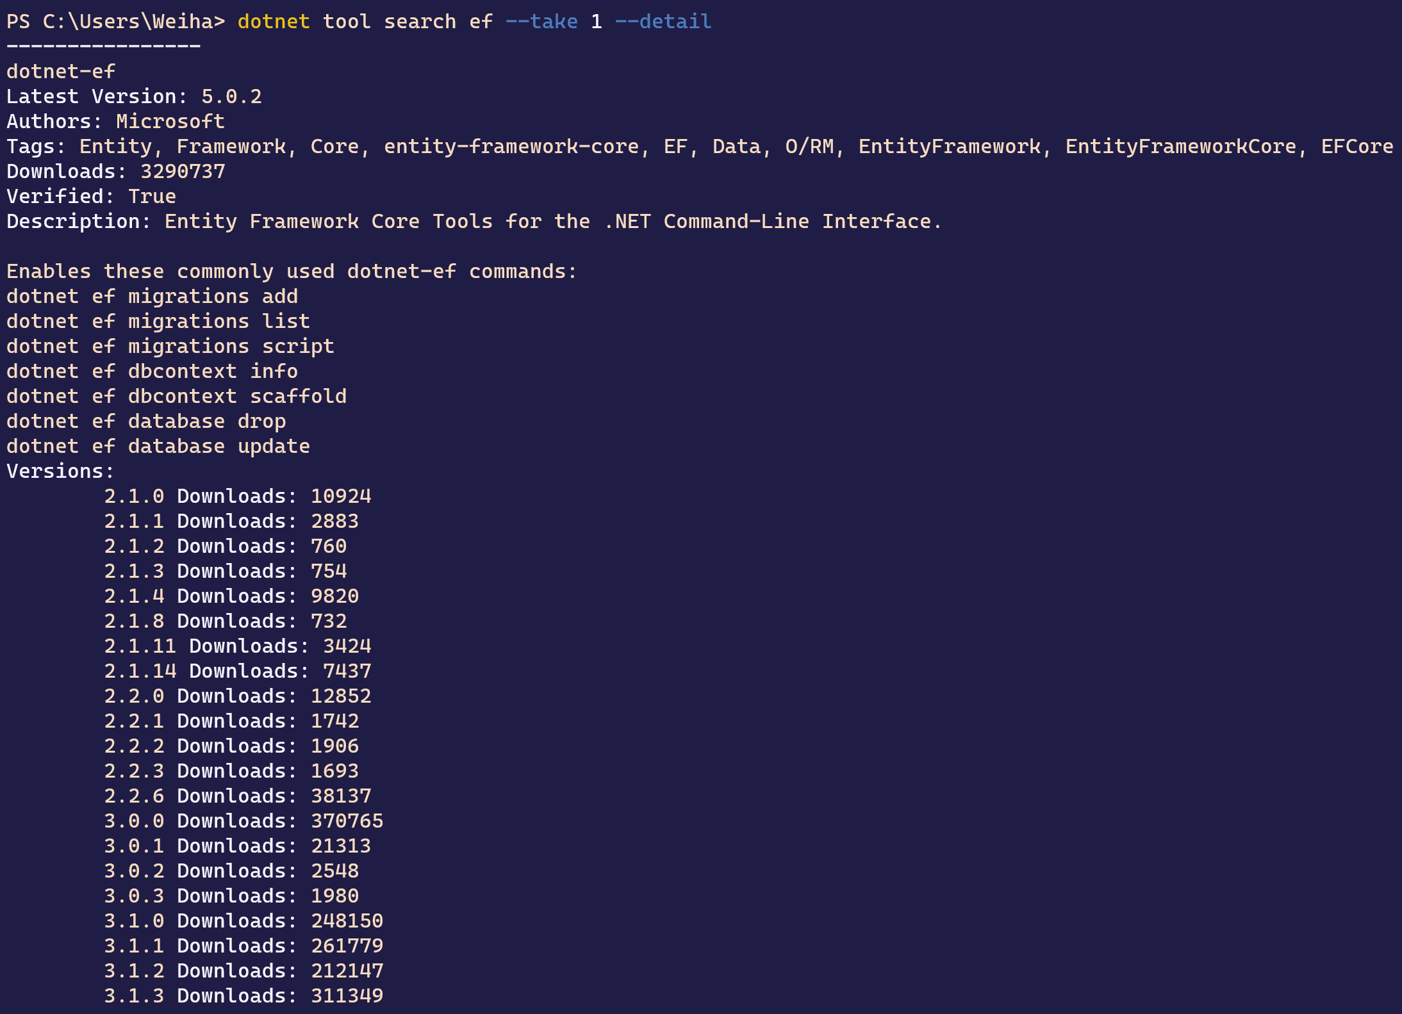Click the 'Description:' line text

[474, 221]
